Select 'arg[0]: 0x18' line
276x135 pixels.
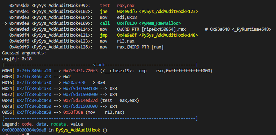pos(17,59)
